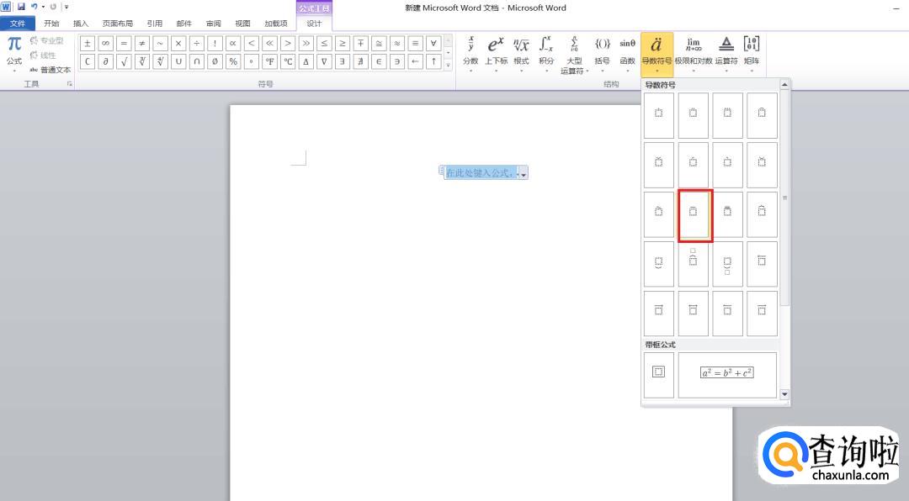The height and width of the screenshot is (501, 909).
Task: Open the Customize Quick Access Toolbar arrow
Action: 66,7
